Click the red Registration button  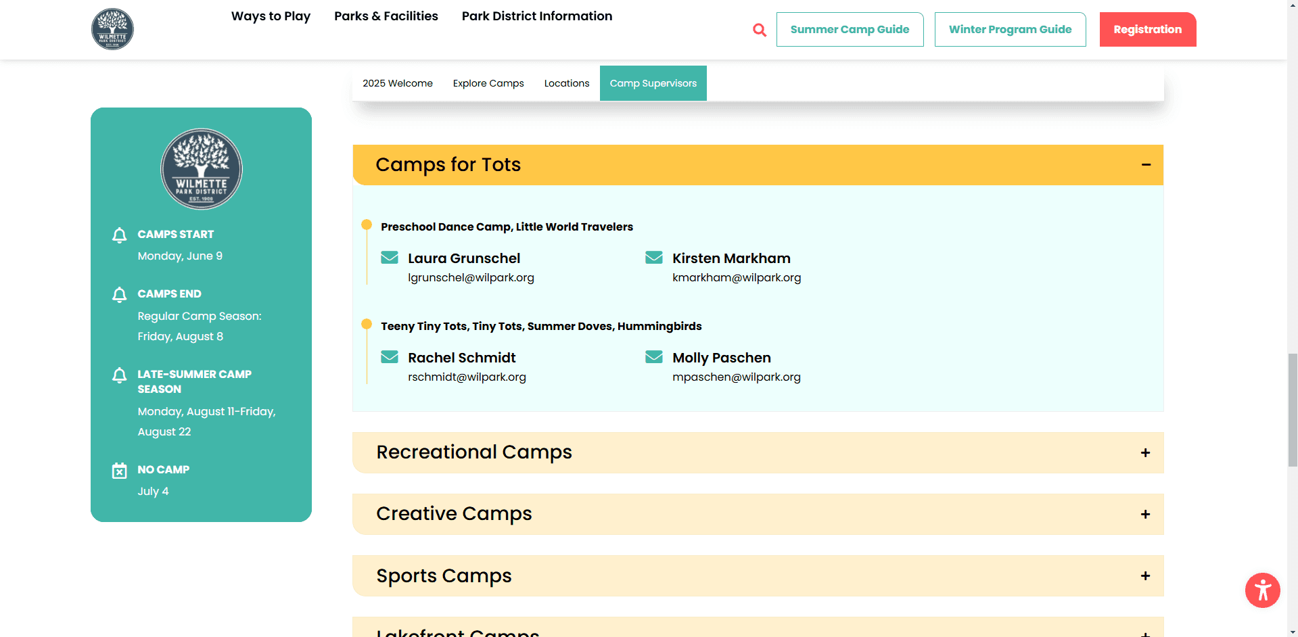(x=1147, y=30)
